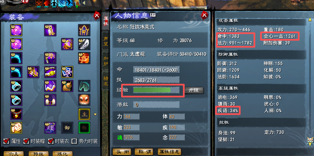Image resolution: width=314 pixels, height=156 pixels.
Task: Click the yellow up arrow in attributes panel
Action: pyautogui.click(x=310, y=20)
